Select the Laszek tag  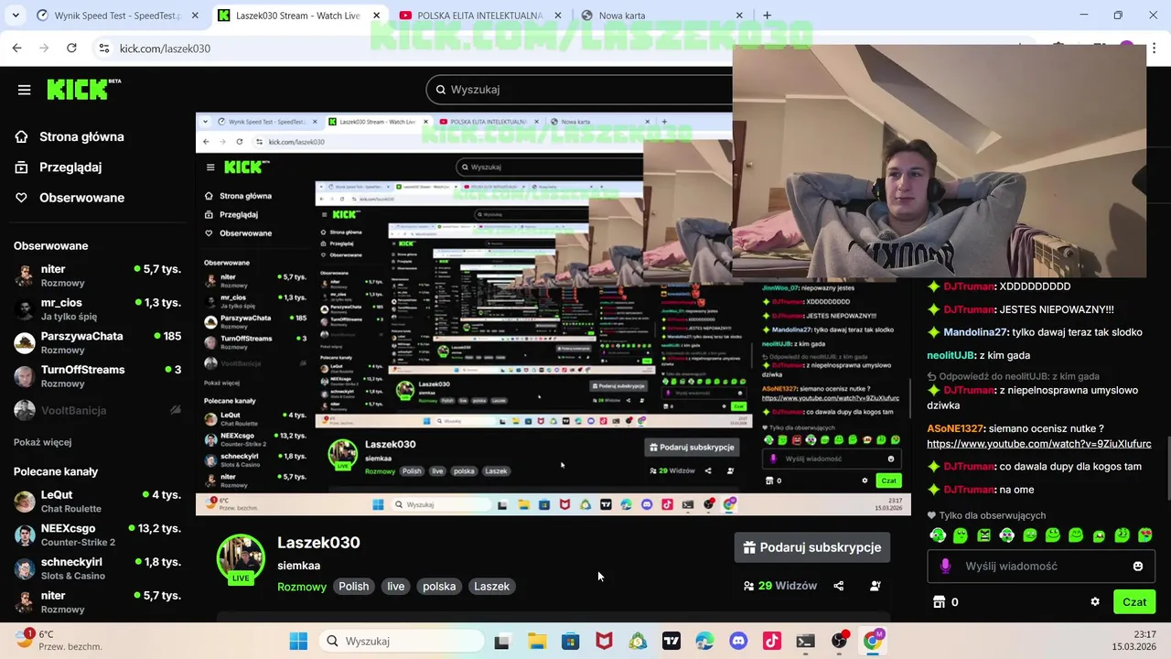coord(492,587)
